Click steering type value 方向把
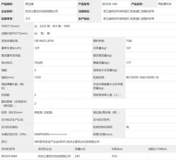176x160 pixels. click(38, 63)
